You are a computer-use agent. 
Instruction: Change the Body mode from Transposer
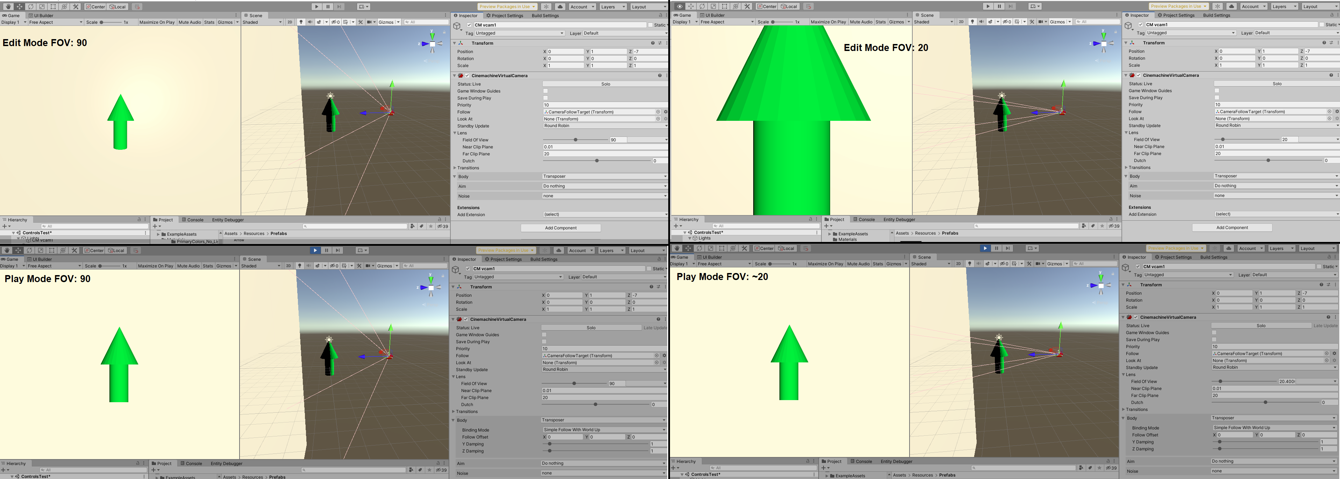604,176
